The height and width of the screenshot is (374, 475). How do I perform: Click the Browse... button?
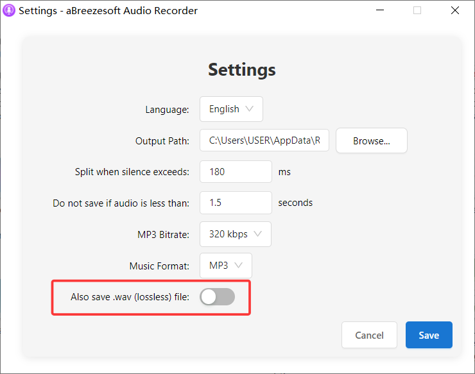(372, 140)
